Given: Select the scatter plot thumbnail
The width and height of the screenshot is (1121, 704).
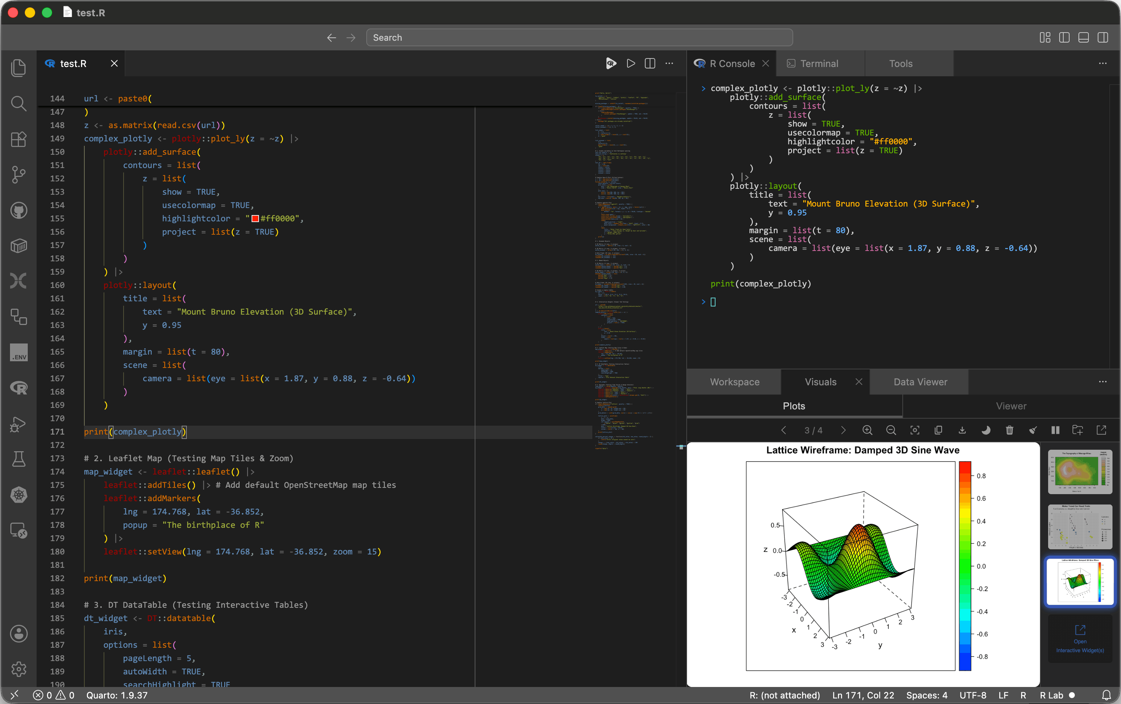Looking at the screenshot, I should tap(1080, 527).
